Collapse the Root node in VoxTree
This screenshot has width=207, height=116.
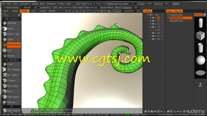(x=146, y=15)
